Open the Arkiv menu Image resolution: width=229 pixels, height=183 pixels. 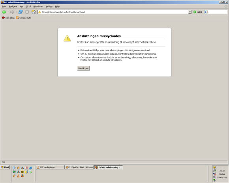click(x=4, y=6)
